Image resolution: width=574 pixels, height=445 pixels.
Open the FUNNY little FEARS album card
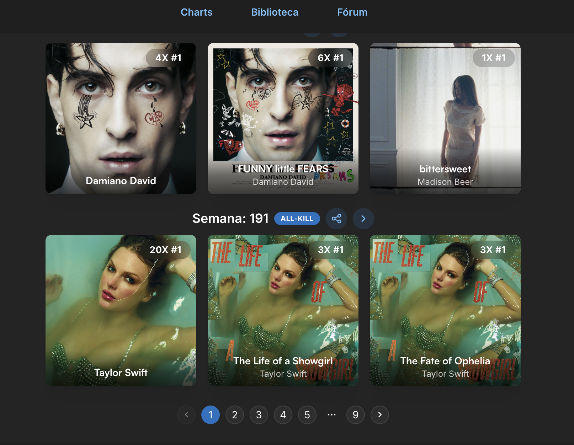coord(283,118)
